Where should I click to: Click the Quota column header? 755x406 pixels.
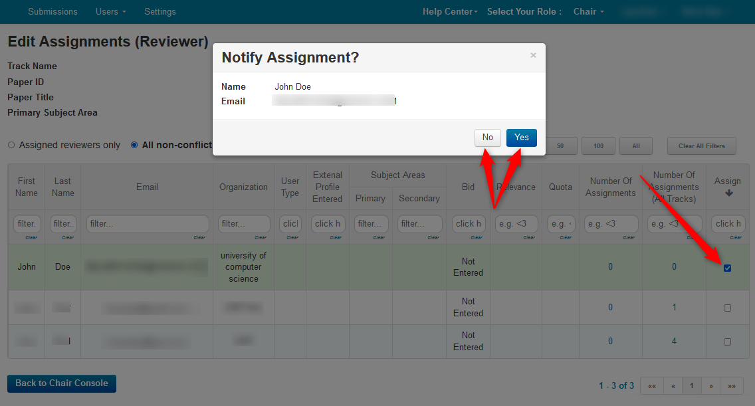click(x=560, y=187)
